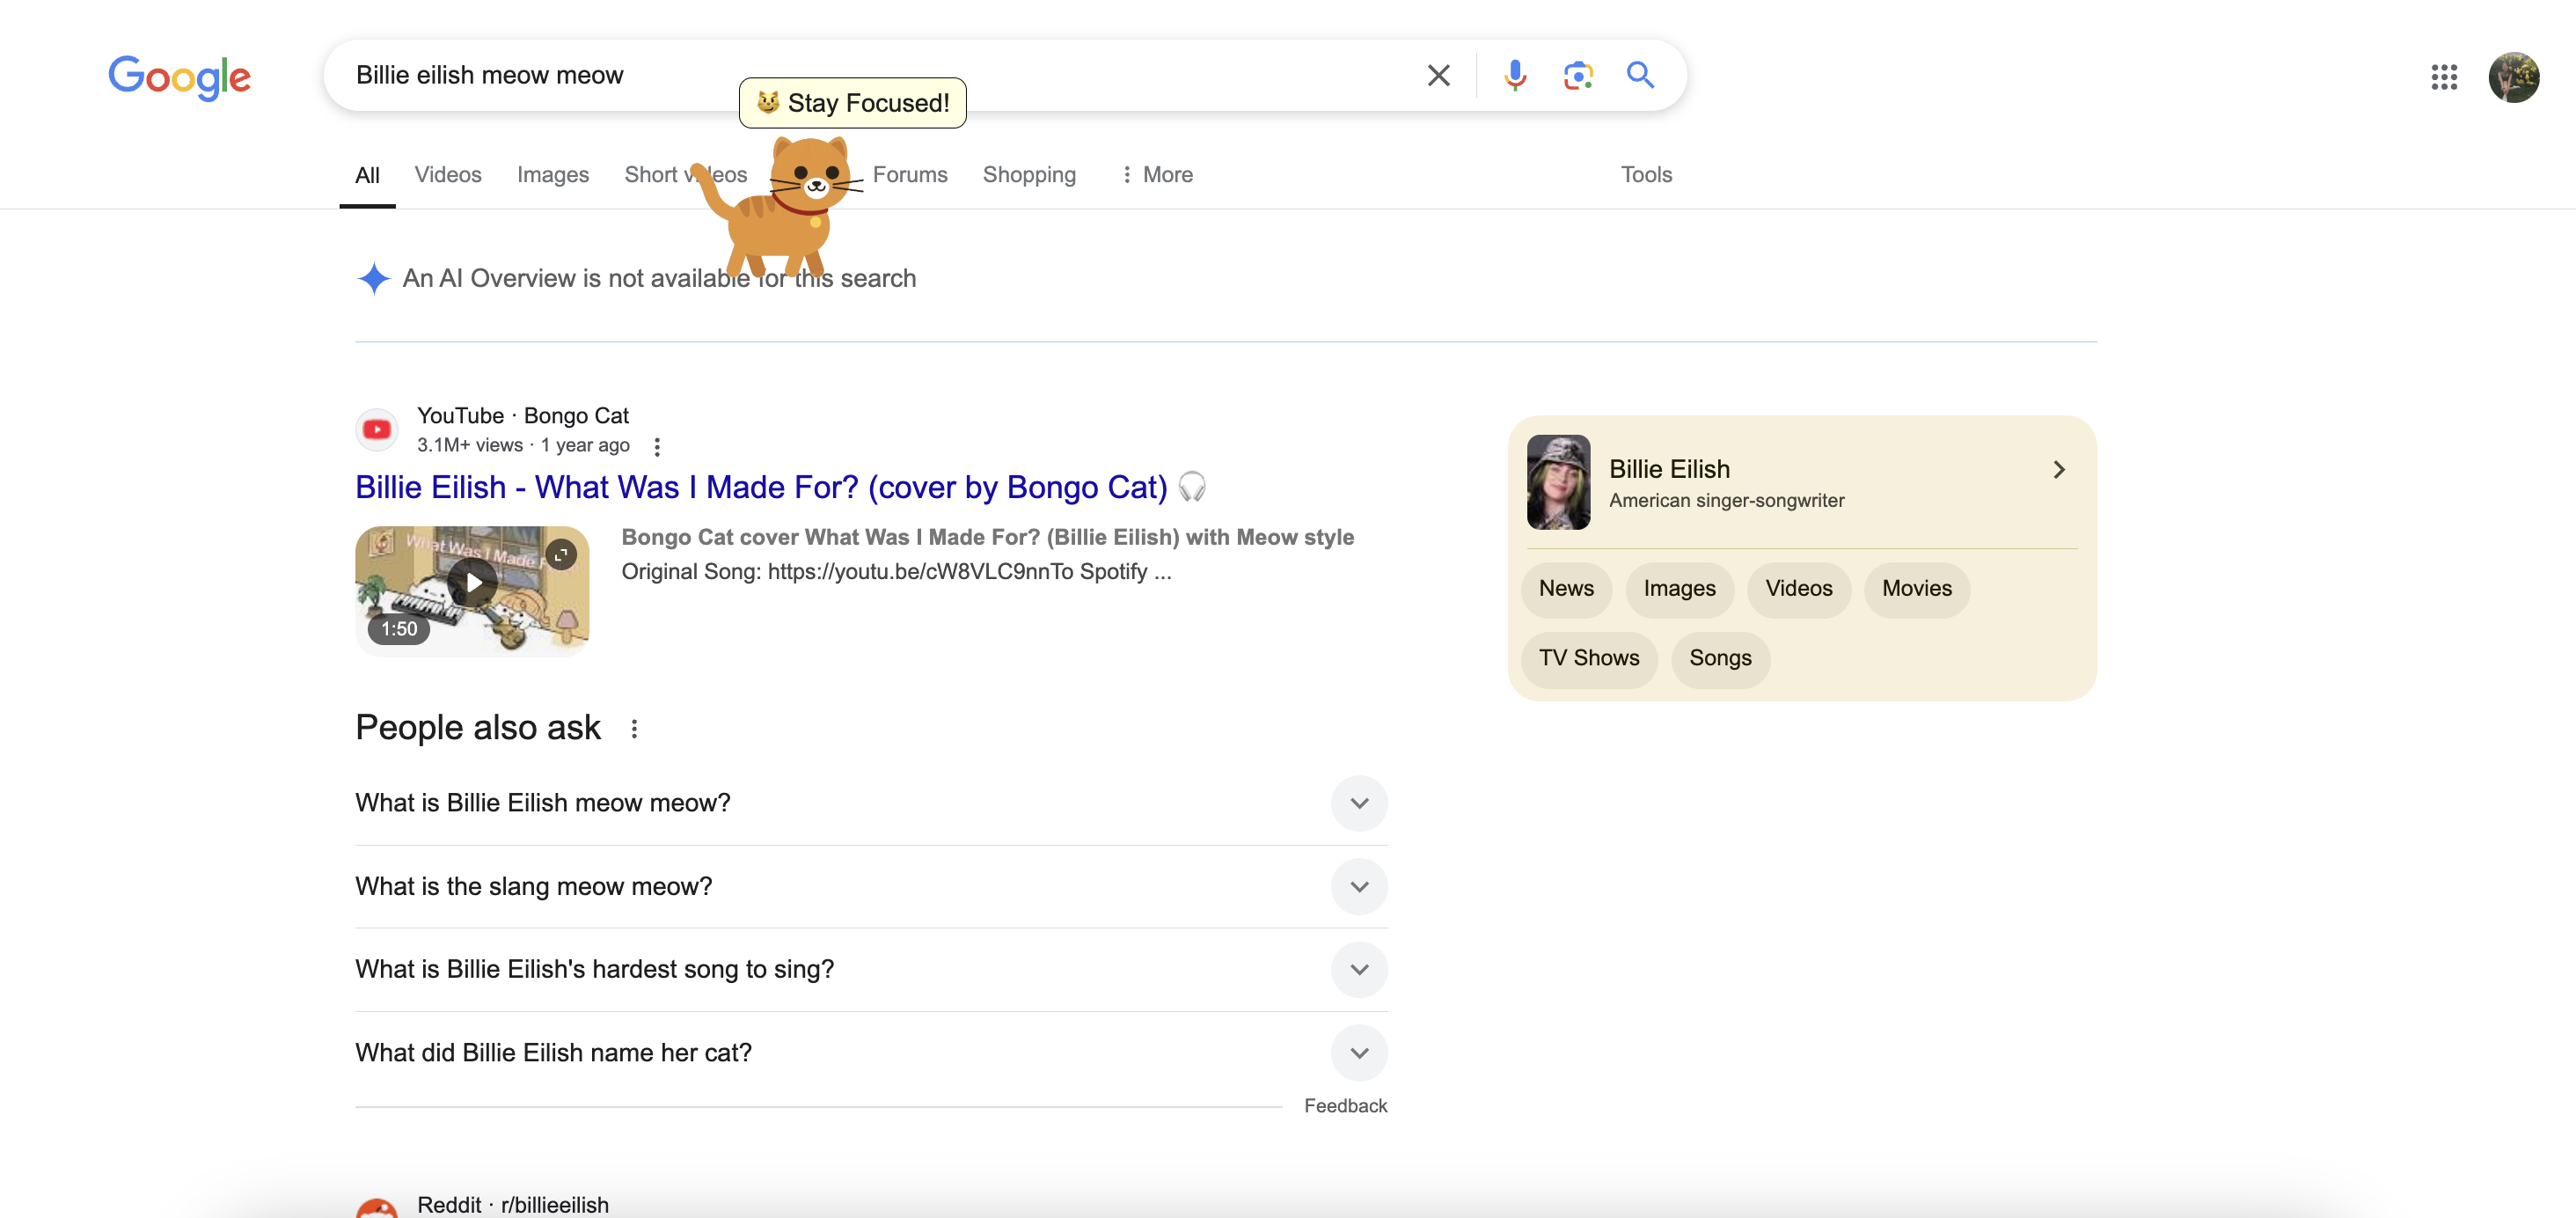The image size is (2576, 1218).
Task: Switch to the Forums tab
Action: pos(909,175)
